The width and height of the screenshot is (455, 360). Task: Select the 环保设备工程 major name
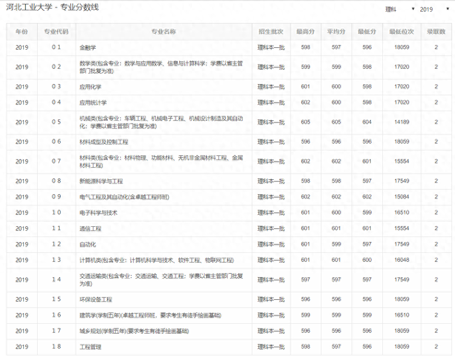(96, 299)
